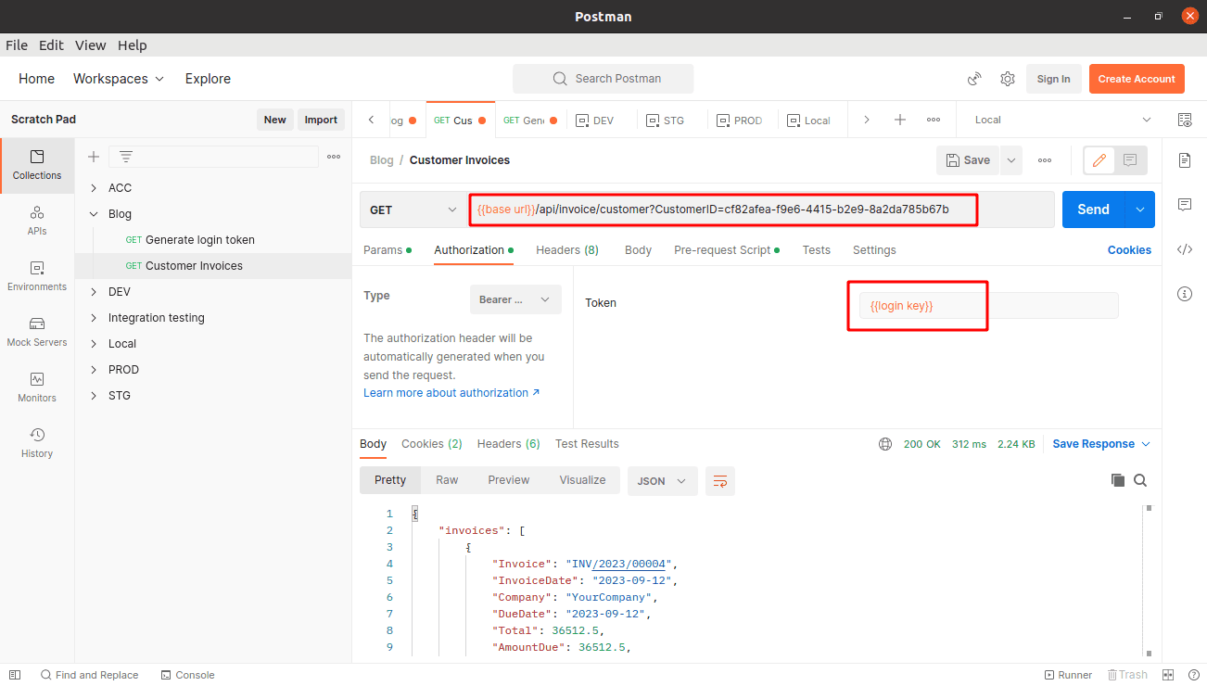Open the View menu
Image resolution: width=1207 pixels, height=686 pixels.
point(91,45)
